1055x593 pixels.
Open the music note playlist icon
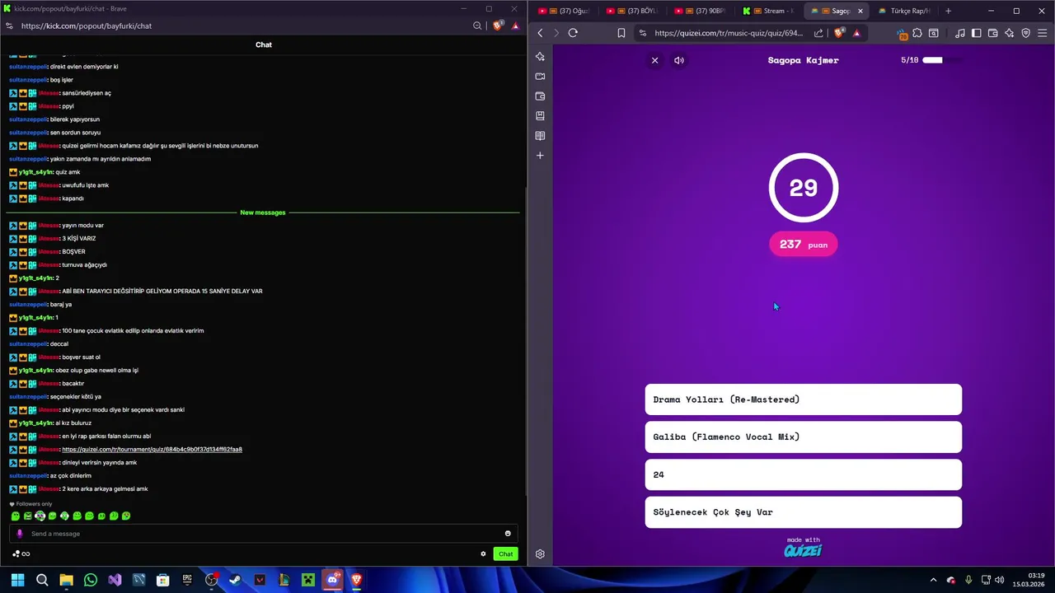click(x=959, y=33)
